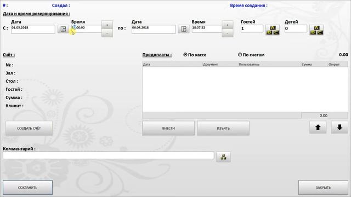This screenshot has height=197, width=351.
Task: Sort prepayments by Сумма column
Action: coord(314,65)
